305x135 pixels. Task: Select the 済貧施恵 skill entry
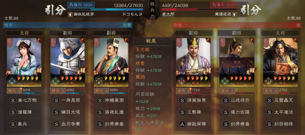(193, 100)
